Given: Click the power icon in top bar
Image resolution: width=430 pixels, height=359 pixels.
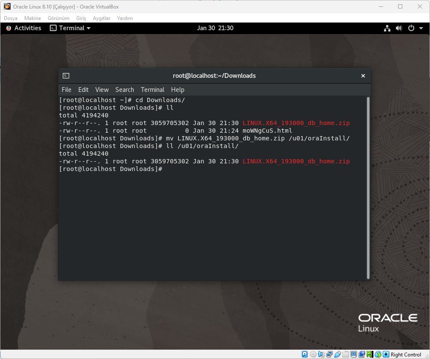Looking at the screenshot, I should [x=411, y=28].
